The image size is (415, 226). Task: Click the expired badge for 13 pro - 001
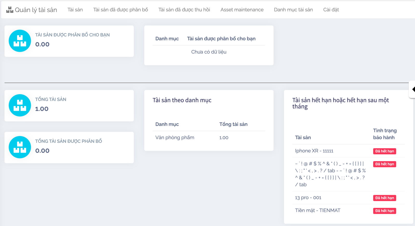[x=384, y=198]
